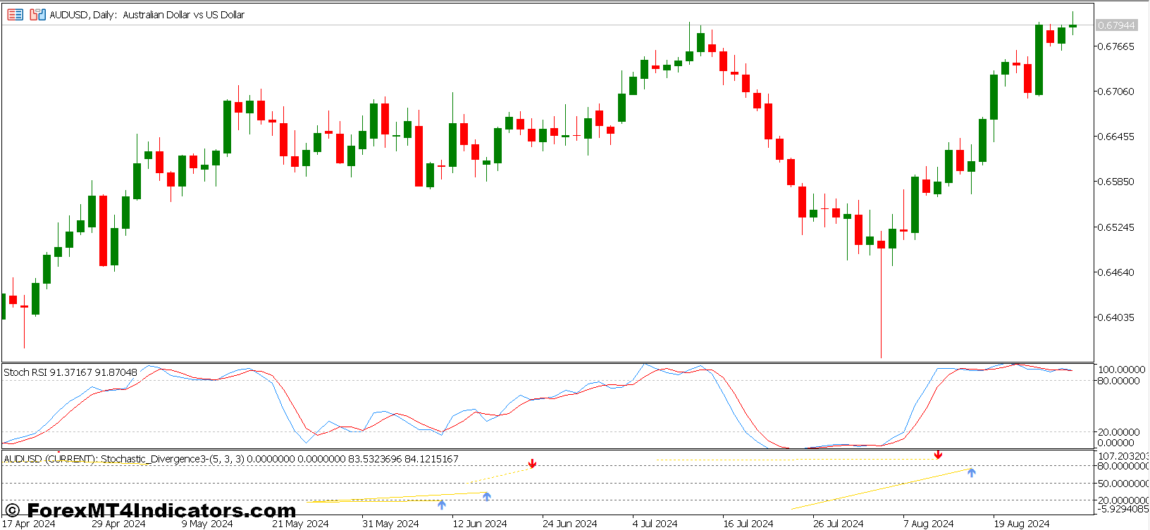This screenshot has width=1150, height=530.
Task: Click the leftmost red down arrow signal
Action: pyautogui.click(x=532, y=463)
